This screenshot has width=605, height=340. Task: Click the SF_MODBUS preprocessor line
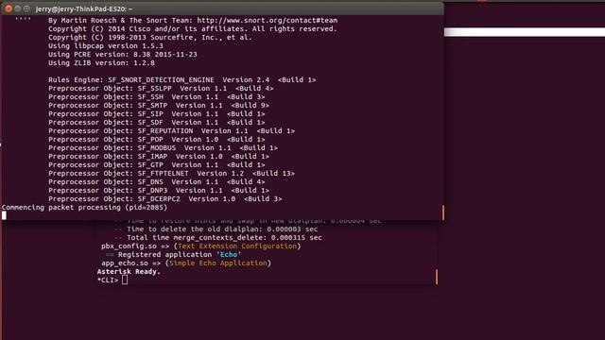[164, 147]
